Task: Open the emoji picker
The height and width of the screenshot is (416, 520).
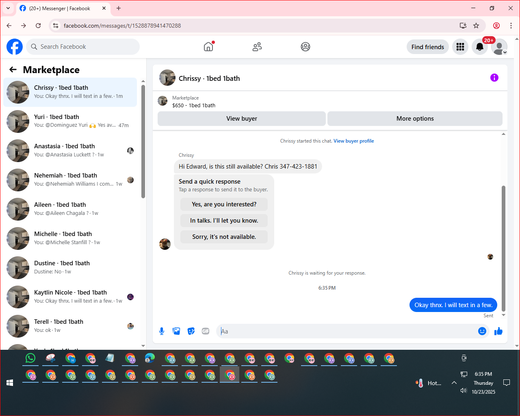Action: click(x=482, y=331)
